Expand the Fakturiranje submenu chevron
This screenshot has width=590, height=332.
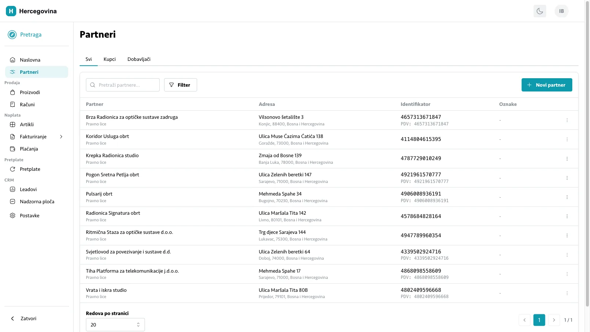(x=61, y=136)
